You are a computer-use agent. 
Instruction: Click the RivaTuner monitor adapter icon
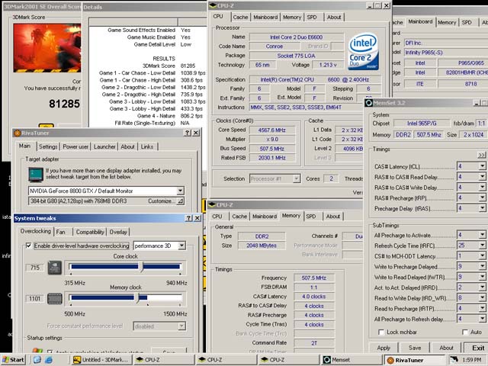coord(36,175)
